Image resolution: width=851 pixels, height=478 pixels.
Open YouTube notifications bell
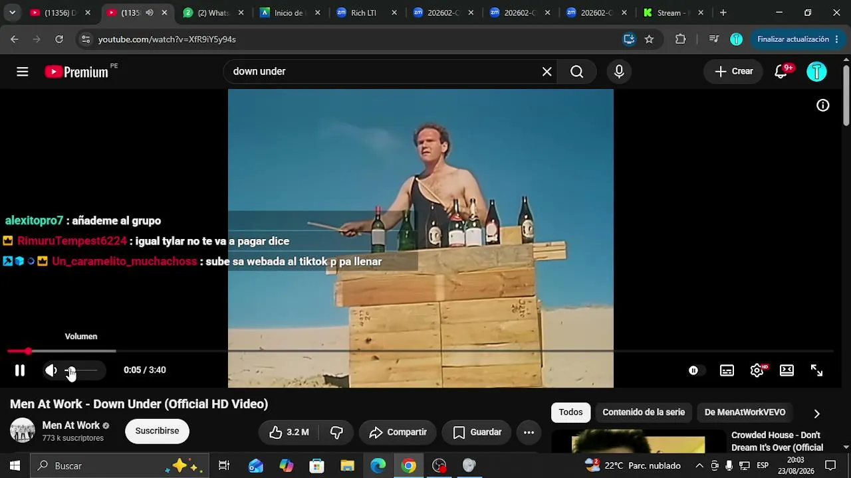(x=781, y=72)
